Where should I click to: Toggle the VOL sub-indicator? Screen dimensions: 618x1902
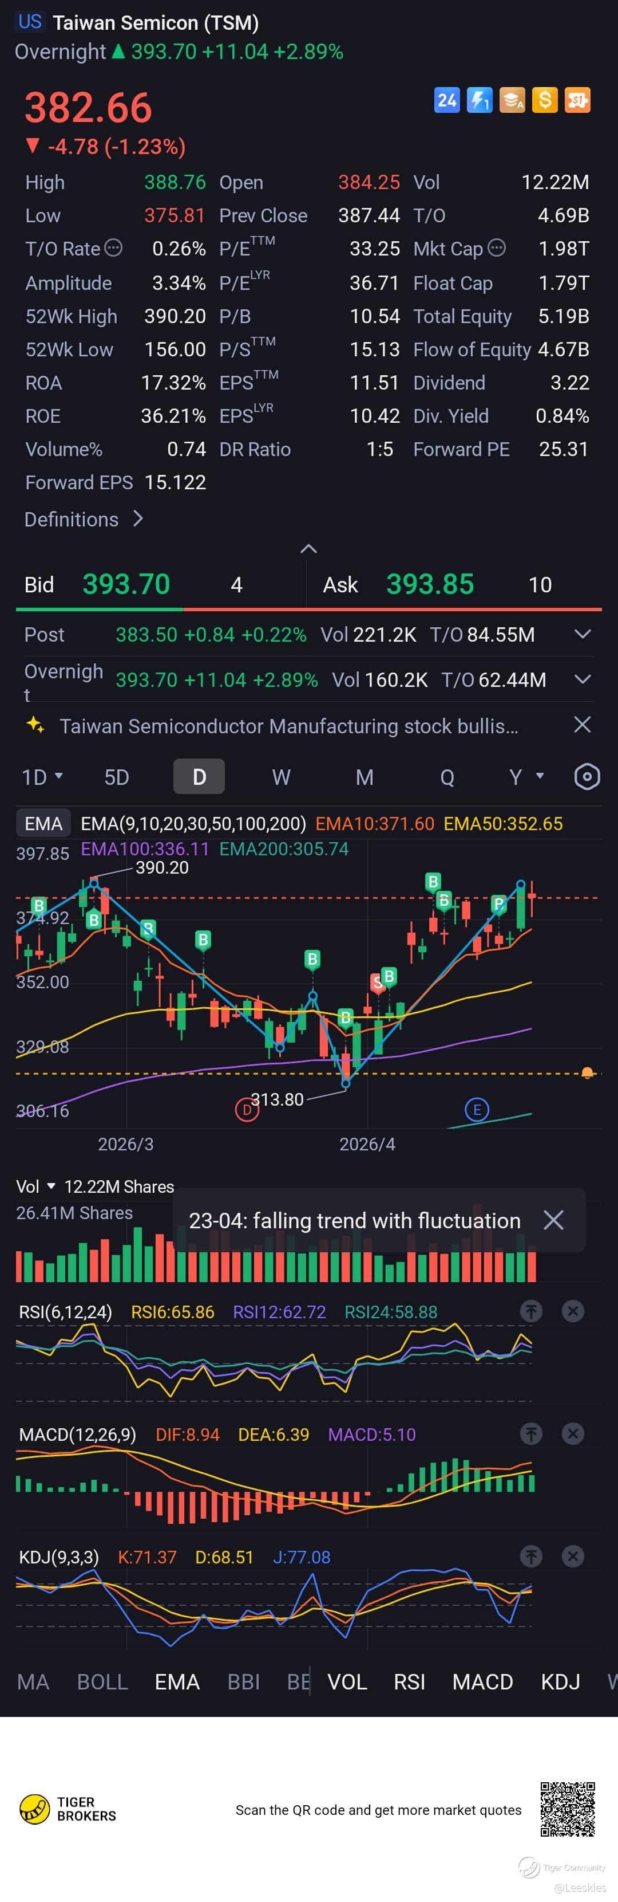pos(347,1681)
